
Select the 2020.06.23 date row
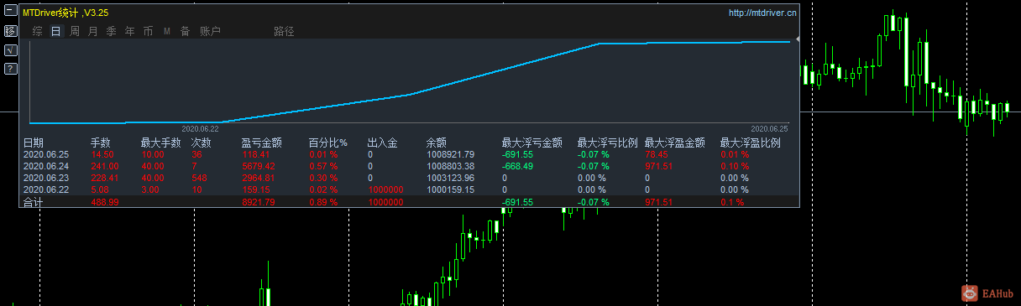coord(45,178)
